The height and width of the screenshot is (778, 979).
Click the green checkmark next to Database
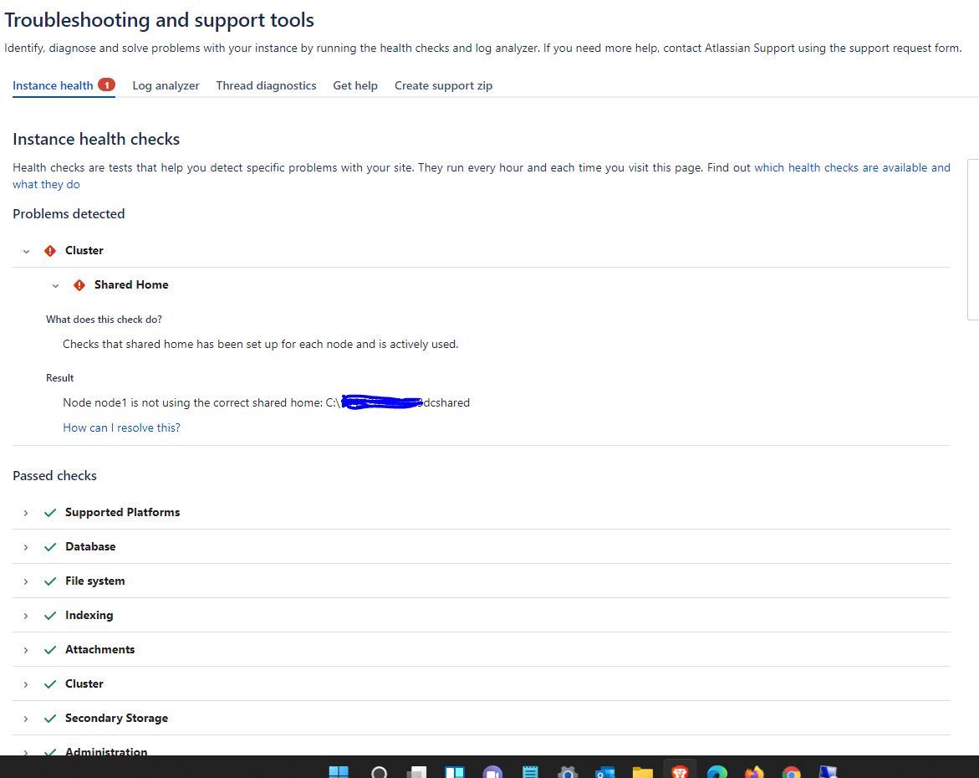coord(50,547)
